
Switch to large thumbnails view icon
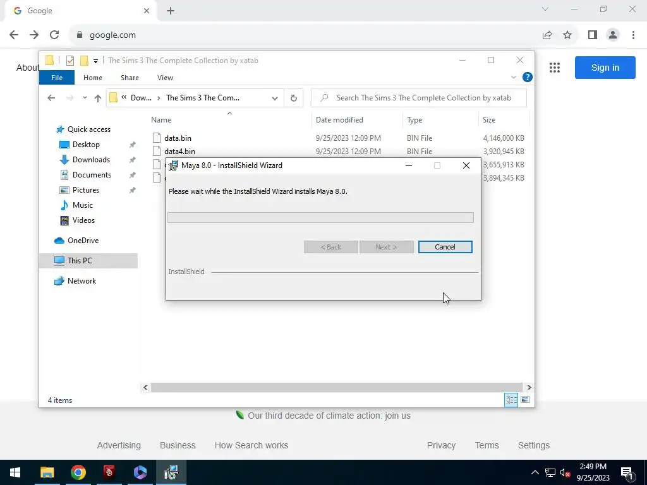[525, 400]
